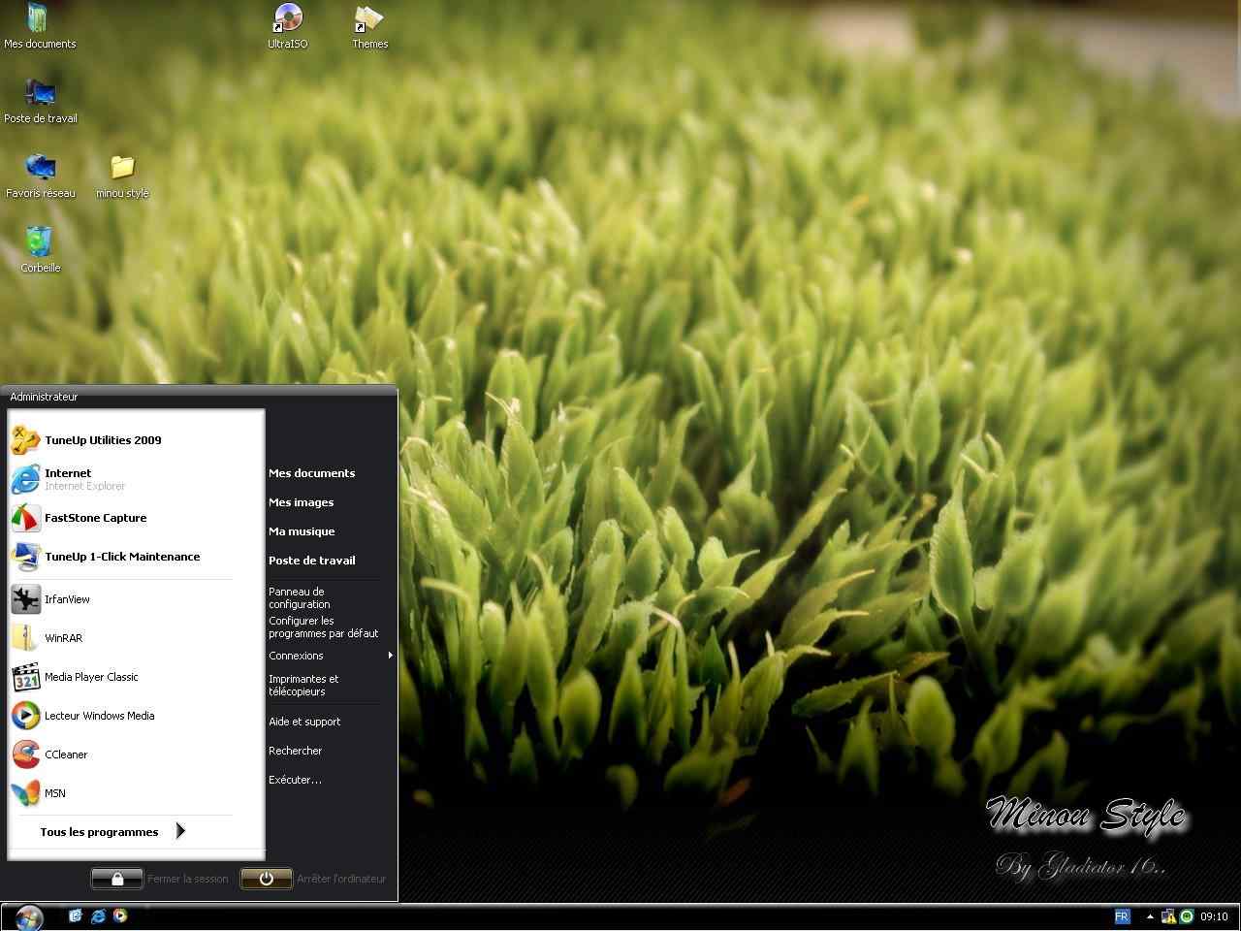Screen dimensions: 1241x931
Task: Click the Fermer la session lock button
Action: click(x=117, y=879)
